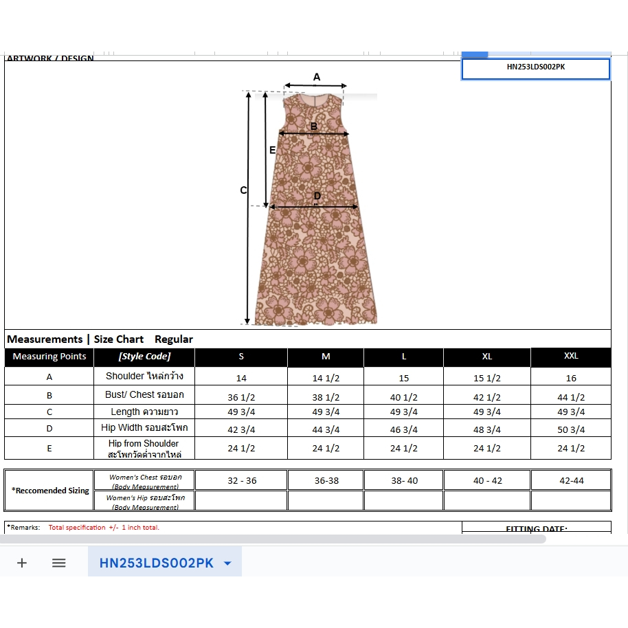Select the Measuring Points header cell
The height and width of the screenshot is (628, 628).
click(x=49, y=357)
